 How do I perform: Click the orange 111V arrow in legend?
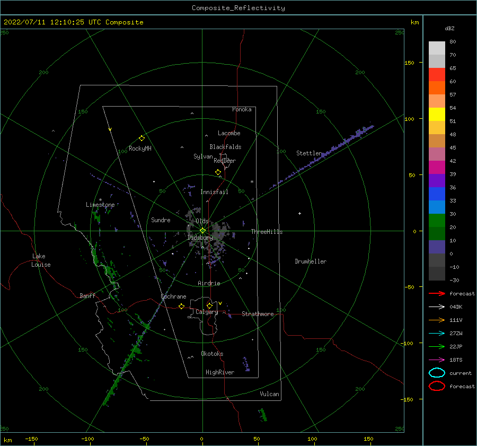[437, 320]
